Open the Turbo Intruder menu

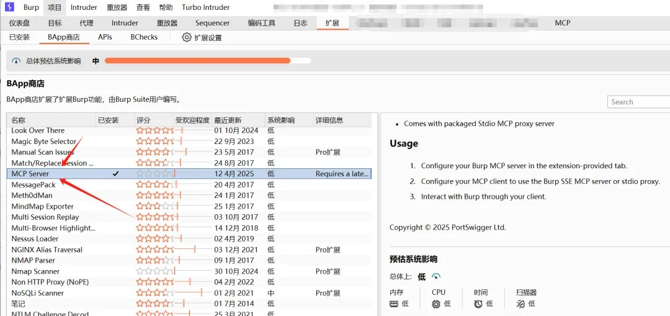point(205,7)
